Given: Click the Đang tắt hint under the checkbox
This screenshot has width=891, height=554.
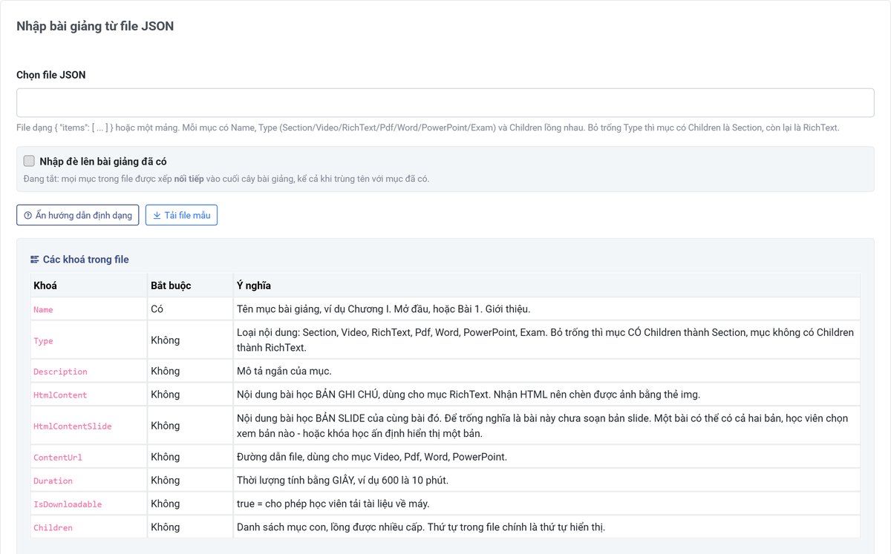Looking at the screenshot, I should pos(226,179).
